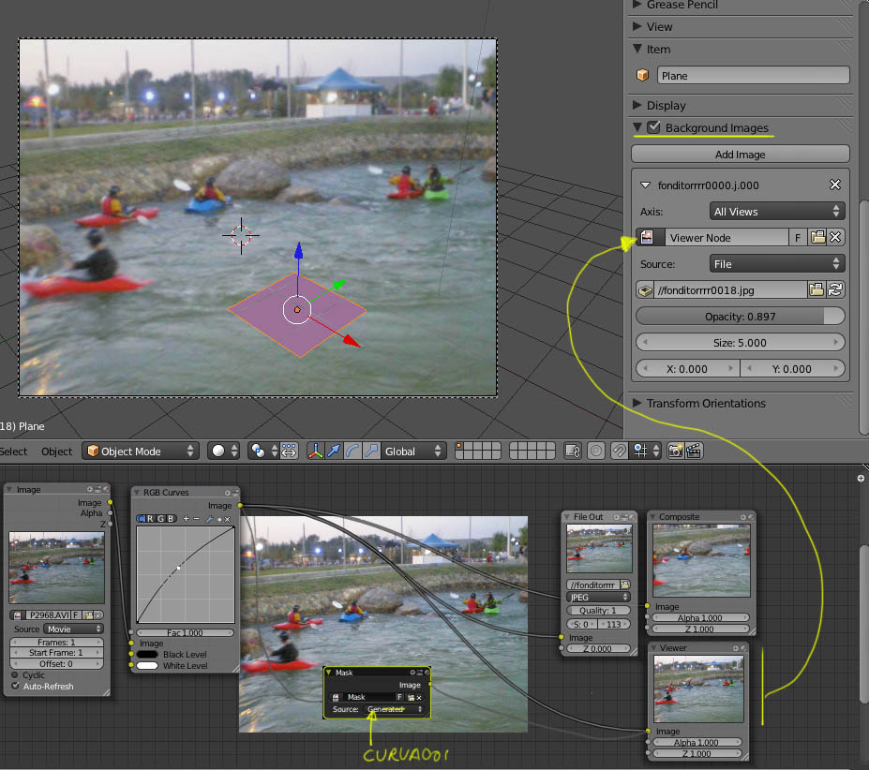This screenshot has height=770, width=869.
Task: Select the translate manipulator arrow icon
Action: 334,451
